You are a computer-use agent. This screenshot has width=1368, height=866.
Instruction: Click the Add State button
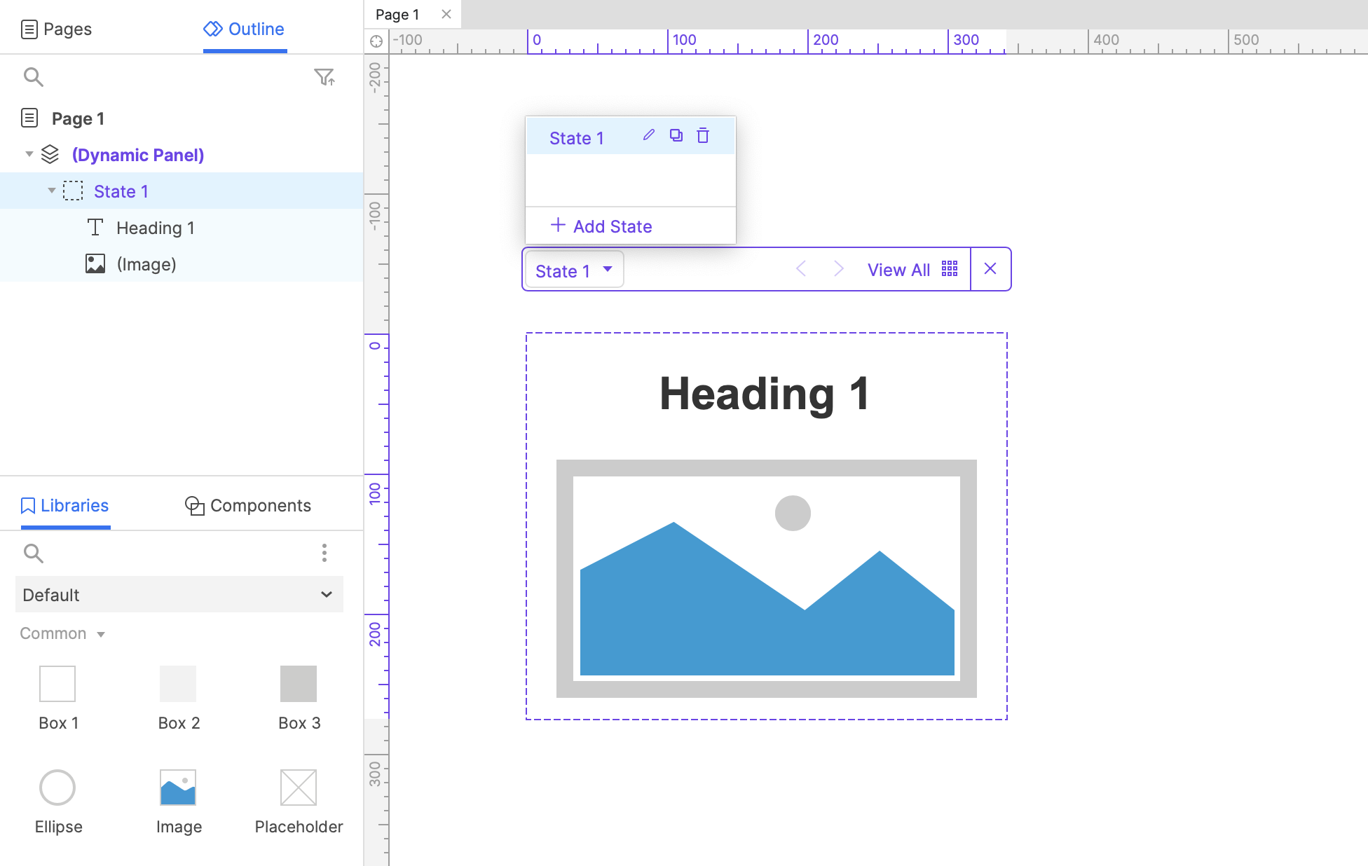[602, 226]
